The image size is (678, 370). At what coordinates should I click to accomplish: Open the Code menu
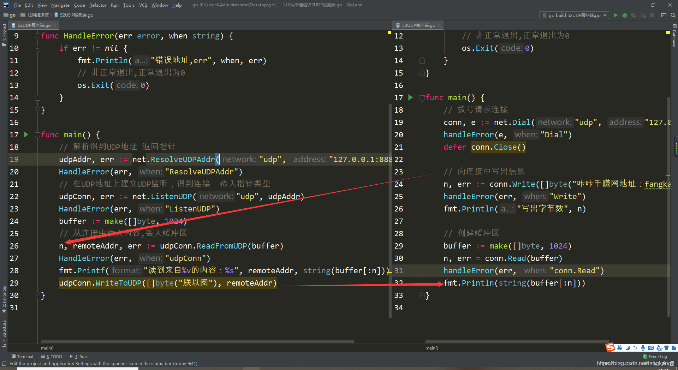[x=79, y=5]
